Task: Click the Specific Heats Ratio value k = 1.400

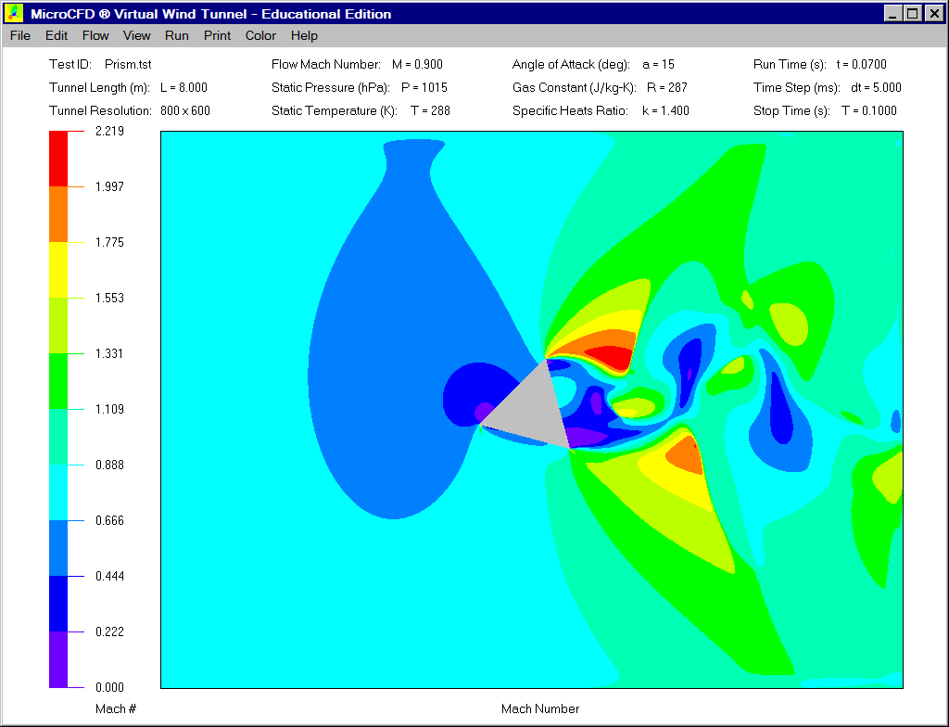Action: (x=665, y=110)
